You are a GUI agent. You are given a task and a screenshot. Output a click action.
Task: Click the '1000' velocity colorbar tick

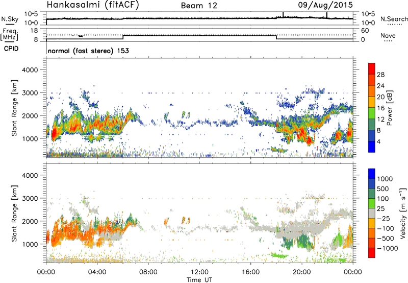[385, 179]
